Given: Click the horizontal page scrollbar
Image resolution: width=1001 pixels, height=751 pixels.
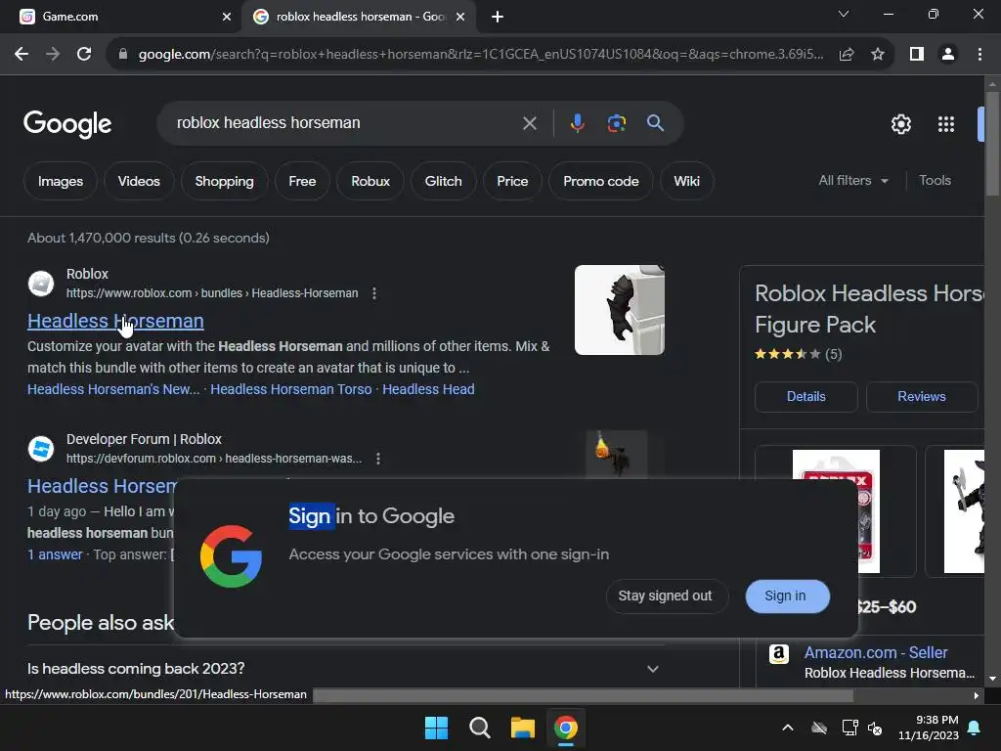Looking at the screenshot, I should pyautogui.click(x=583, y=695).
